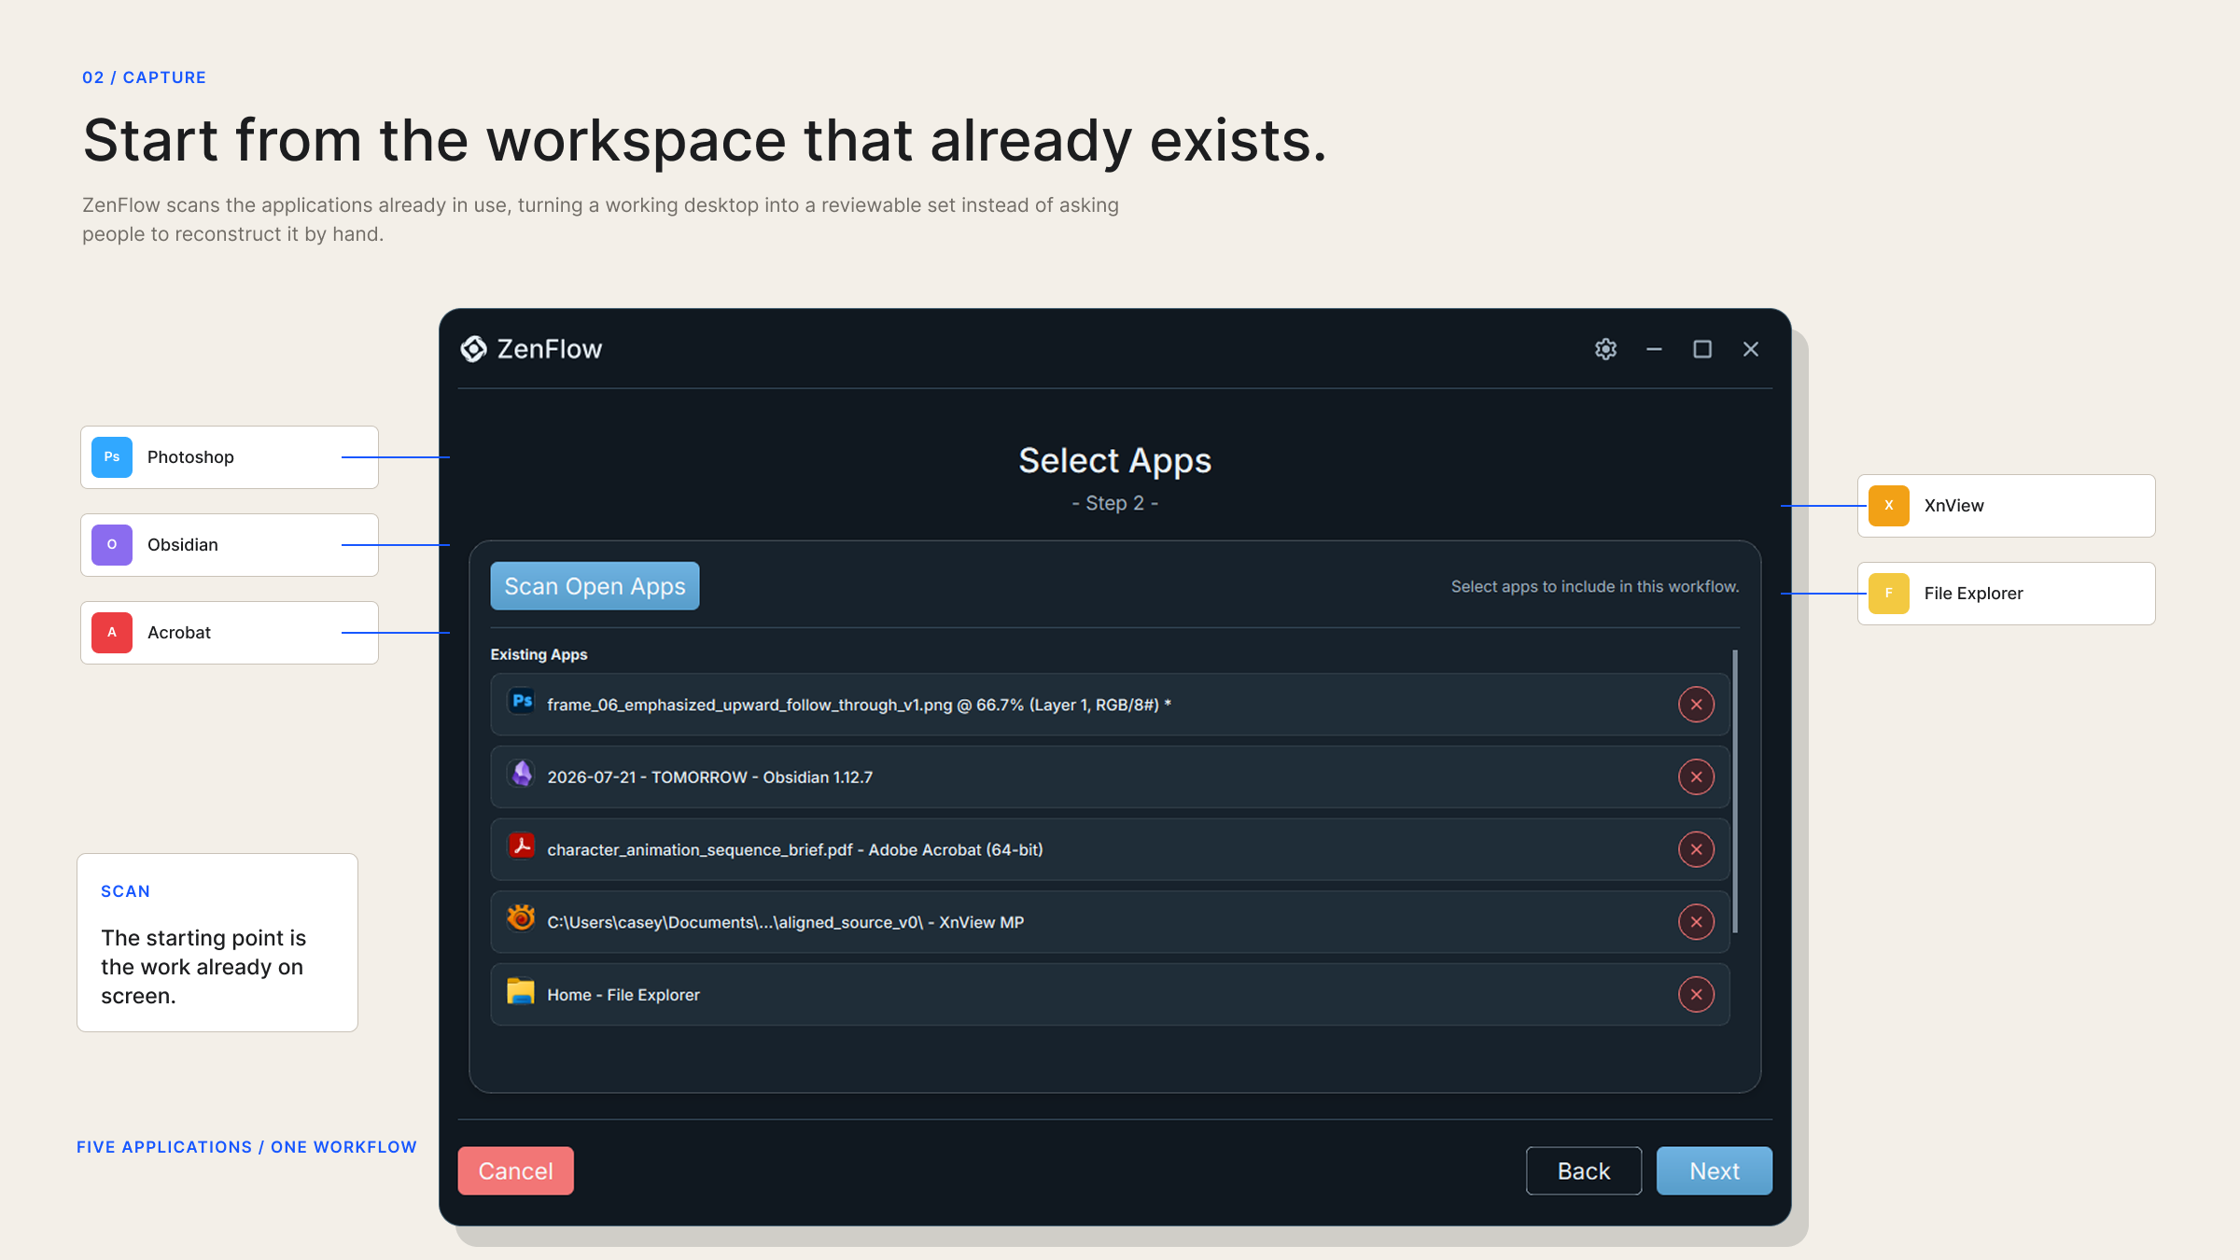Click the blue Ps badge on the Photoshop card
Viewport: 2240px width, 1260px height.
(112, 457)
